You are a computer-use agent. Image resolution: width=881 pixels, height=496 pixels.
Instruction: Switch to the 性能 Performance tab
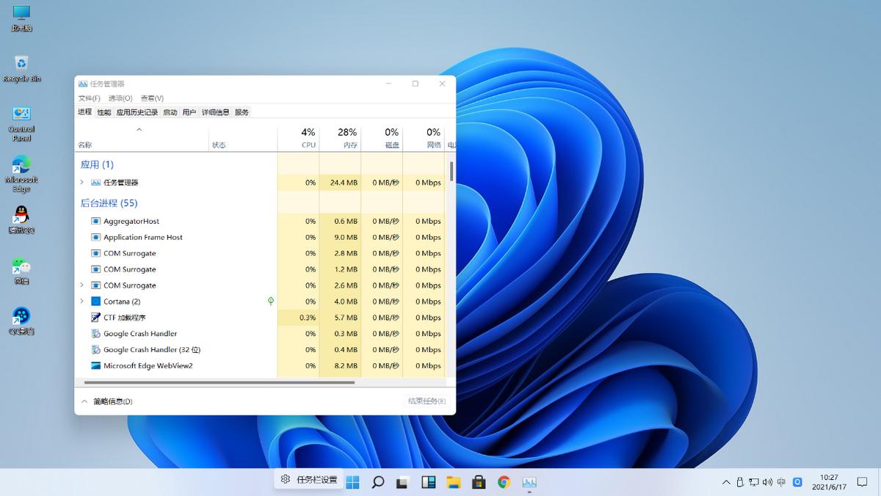point(104,112)
